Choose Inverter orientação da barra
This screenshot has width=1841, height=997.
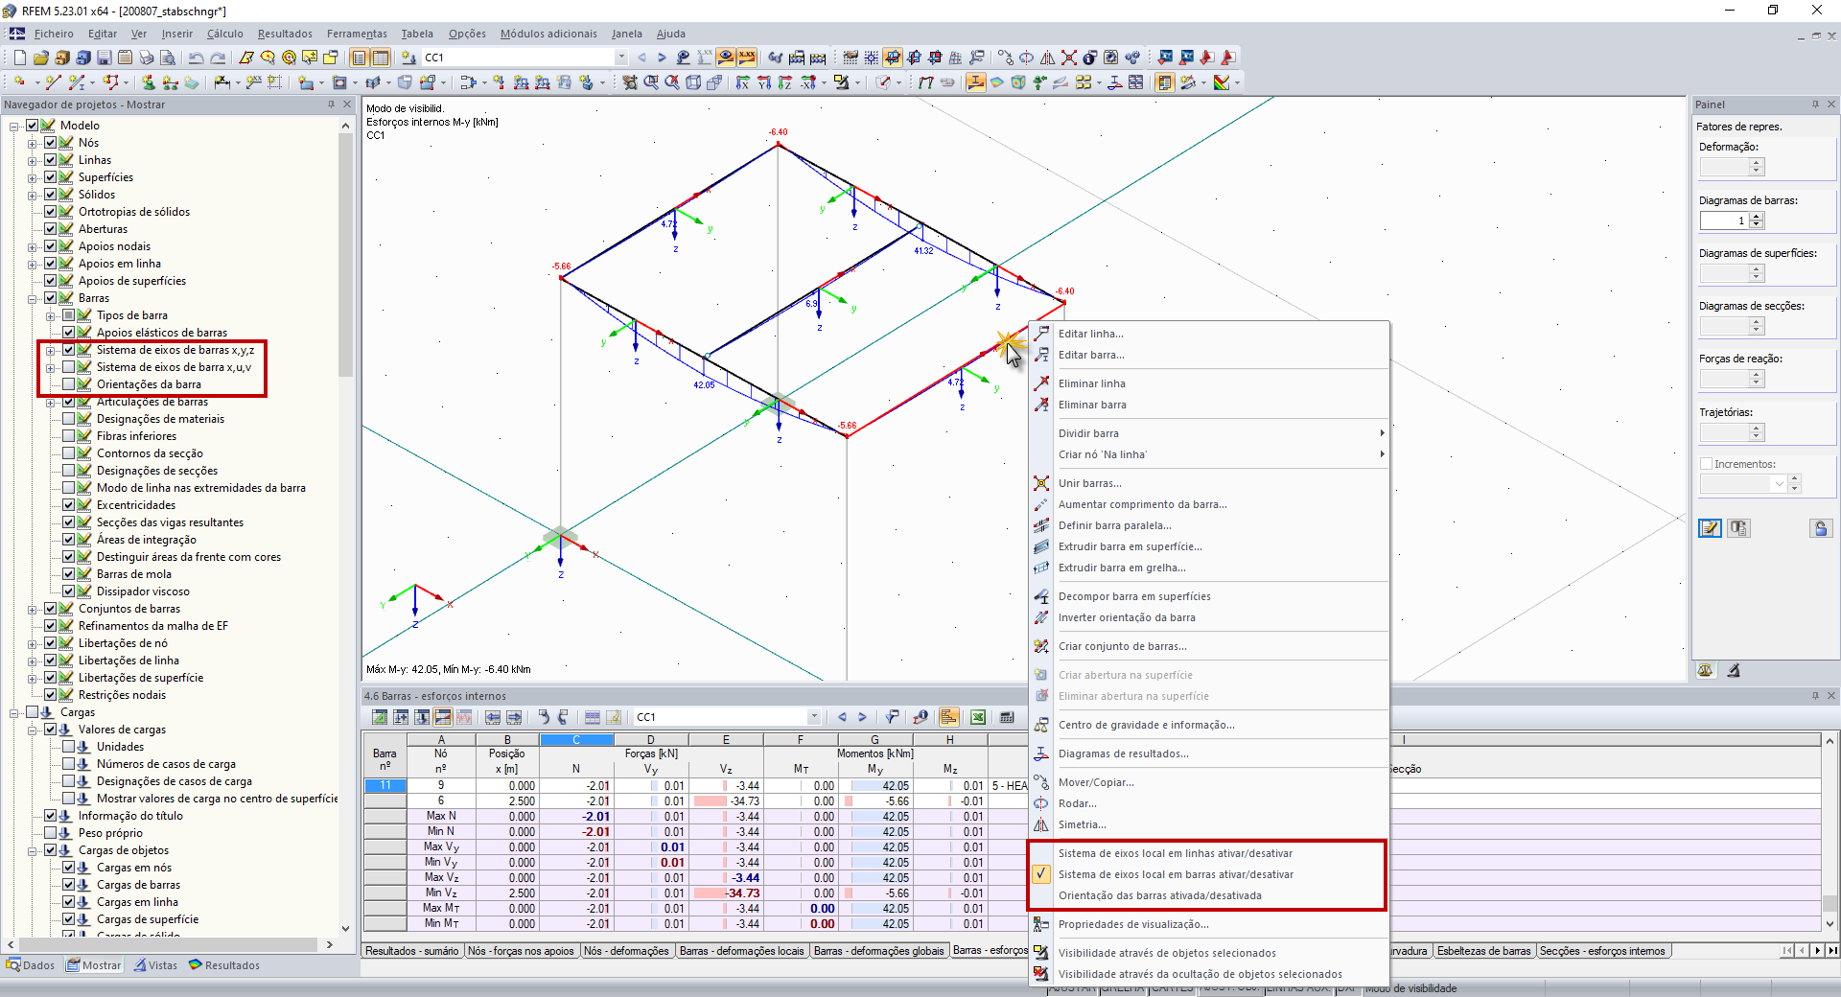click(1127, 617)
